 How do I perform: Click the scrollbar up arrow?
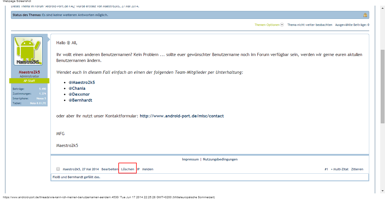pos(382,8)
